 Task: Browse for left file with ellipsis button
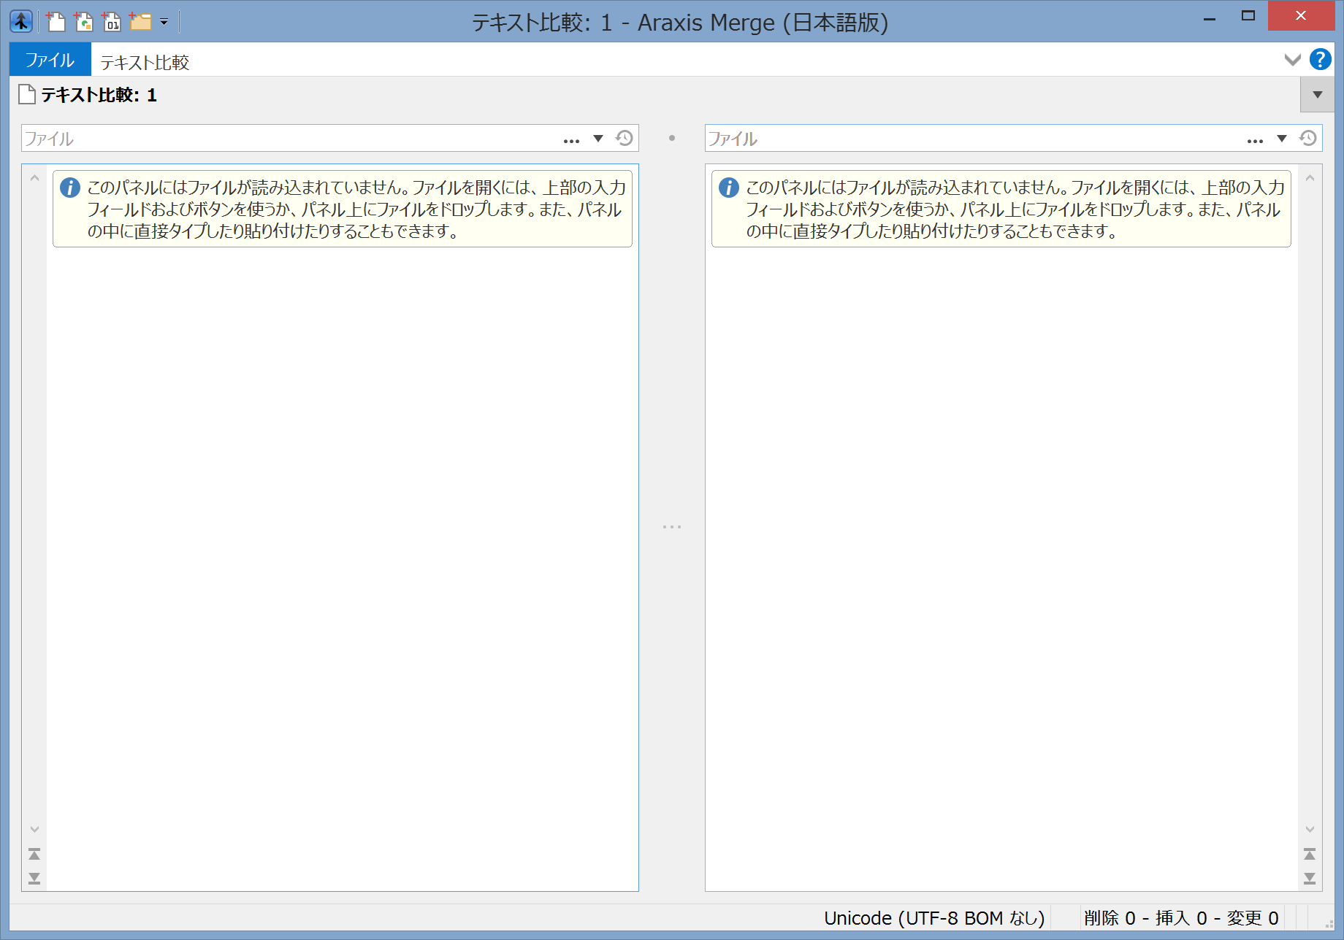pyautogui.click(x=571, y=139)
